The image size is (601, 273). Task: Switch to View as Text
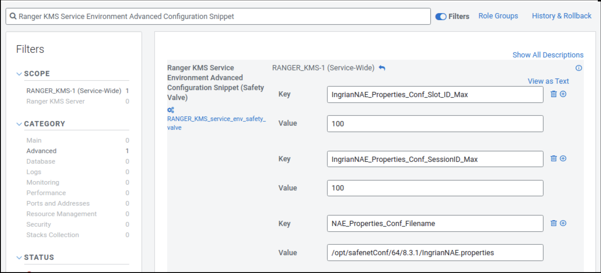[548, 81]
